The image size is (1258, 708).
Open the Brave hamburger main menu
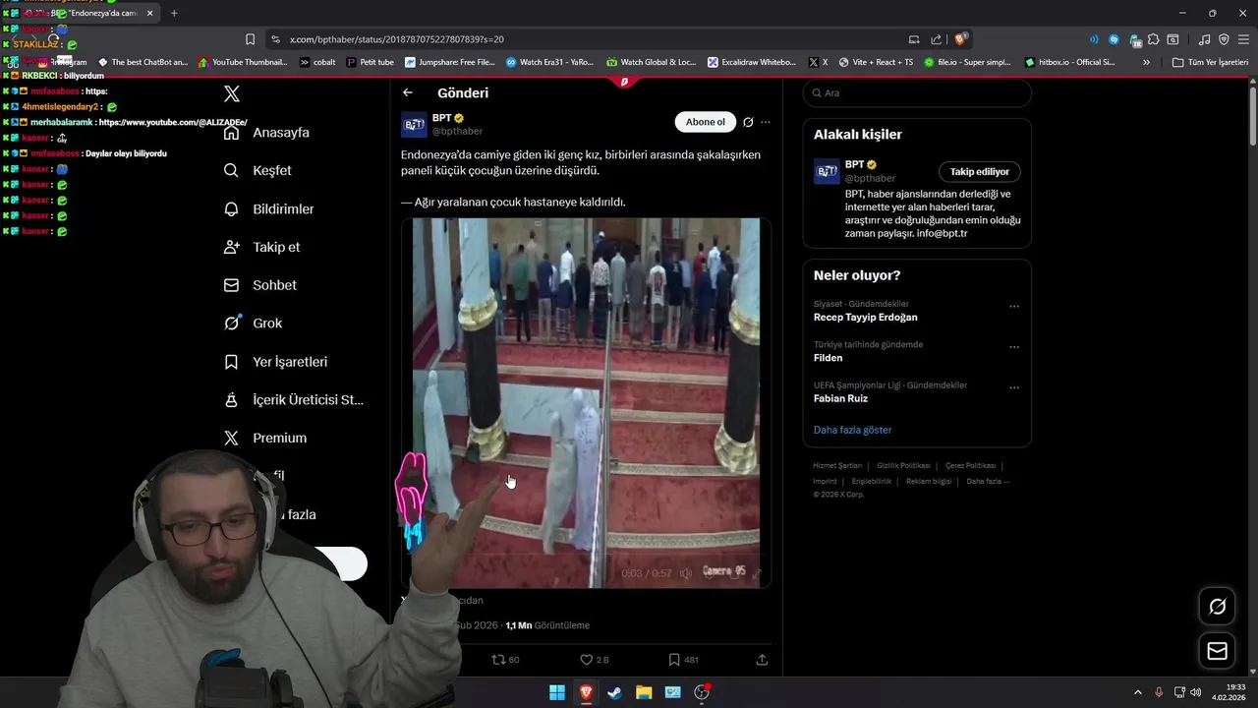[1242, 39]
